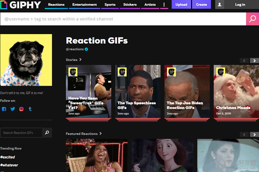Click the user profile icon
This screenshot has width=259, height=172.
220,4
